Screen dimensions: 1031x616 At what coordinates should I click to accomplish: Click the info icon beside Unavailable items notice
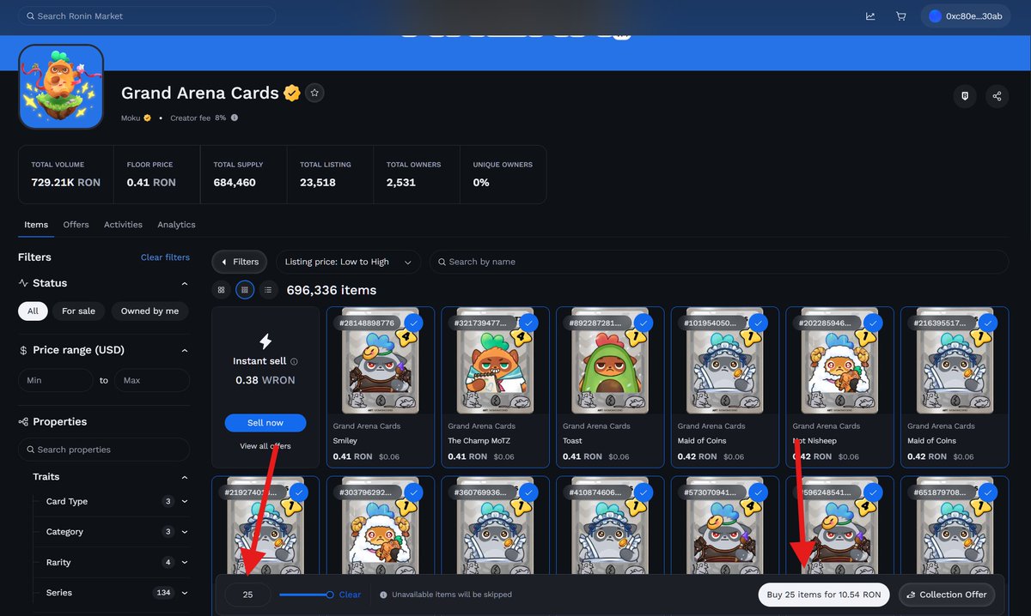(383, 595)
